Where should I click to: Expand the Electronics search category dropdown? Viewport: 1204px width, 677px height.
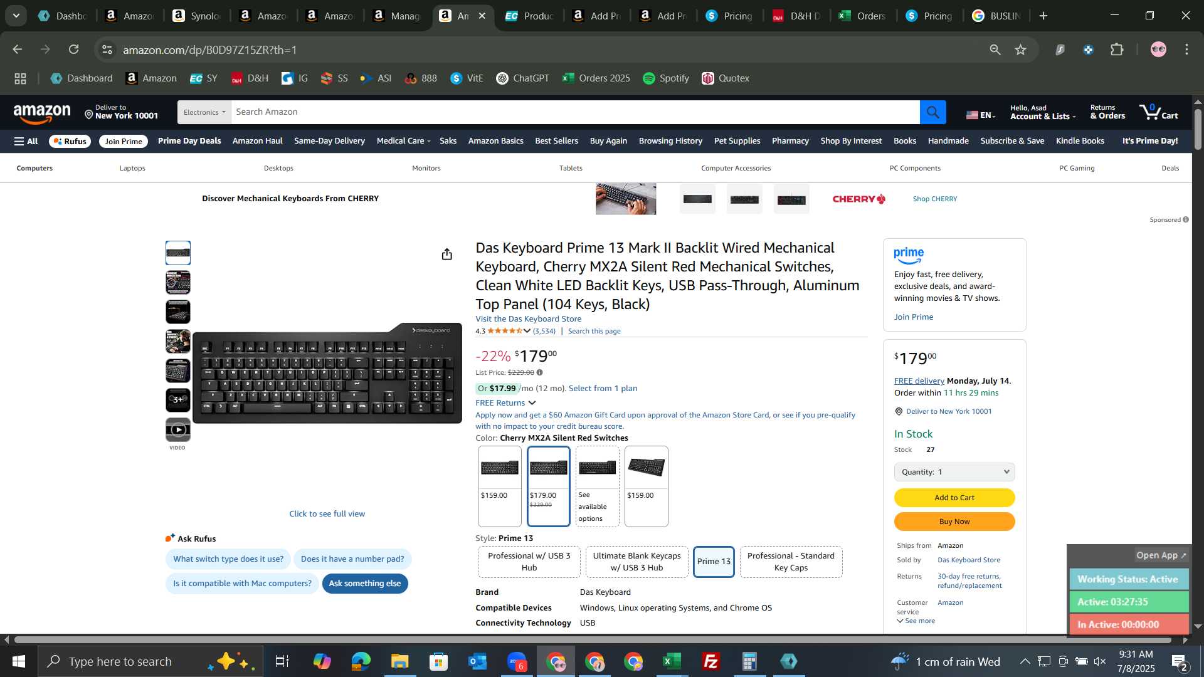click(204, 112)
